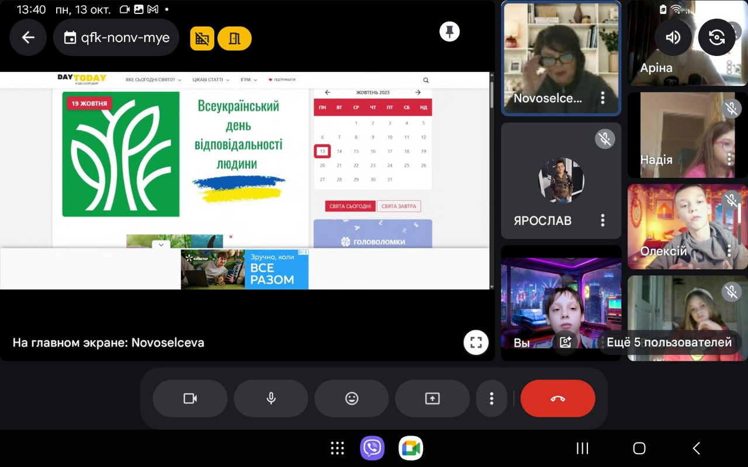Enter fullscreen on the shared screen
This screenshot has width=748, height=467.
tap(476, 343)
